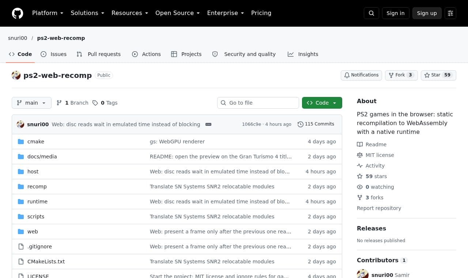Click the folder icon next to web
468x278 pixels.
[21, 232]
